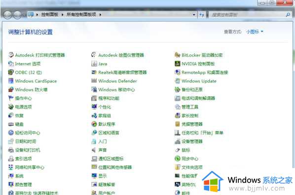
Task: Open the 电源选项 power icon
Action: click(x=11, y=107)
